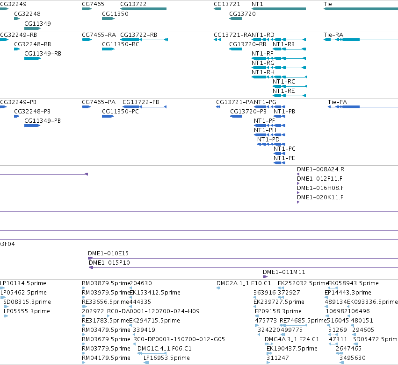Click the NT1-PF protein label

click(264, 121)
